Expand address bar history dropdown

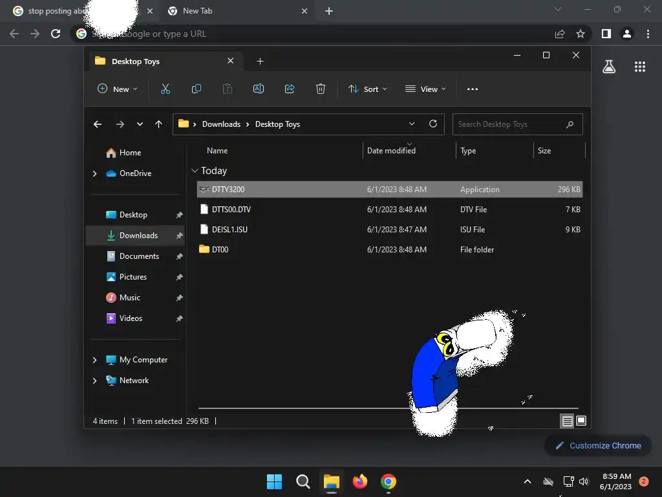tap(412, 124)
